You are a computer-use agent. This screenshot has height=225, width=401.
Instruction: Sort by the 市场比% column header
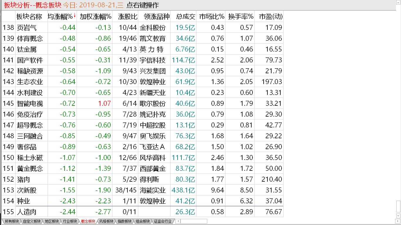tap(212, 17)
